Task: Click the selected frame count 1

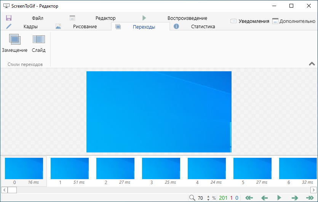Action: point(231,198)
